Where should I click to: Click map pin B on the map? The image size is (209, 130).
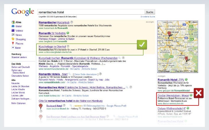click(x=186, y=59)
